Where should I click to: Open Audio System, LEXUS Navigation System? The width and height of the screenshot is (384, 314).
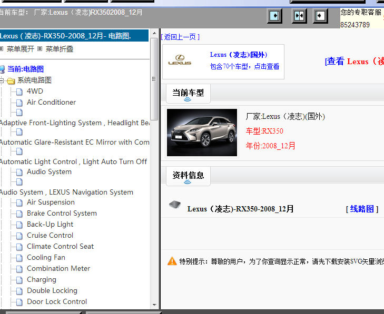coord(66,192)
